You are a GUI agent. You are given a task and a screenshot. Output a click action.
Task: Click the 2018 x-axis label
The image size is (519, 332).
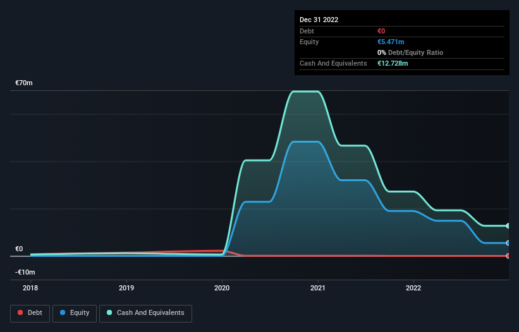[x=30, y=288]
